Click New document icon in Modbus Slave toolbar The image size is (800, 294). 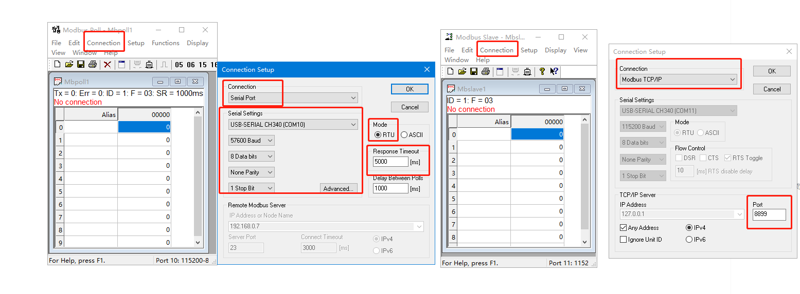tap(450, 71)
